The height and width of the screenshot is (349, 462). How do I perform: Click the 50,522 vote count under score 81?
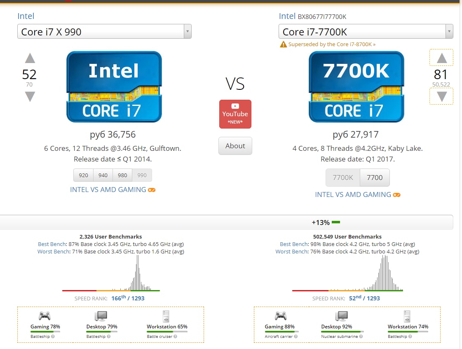pos(441,84)
